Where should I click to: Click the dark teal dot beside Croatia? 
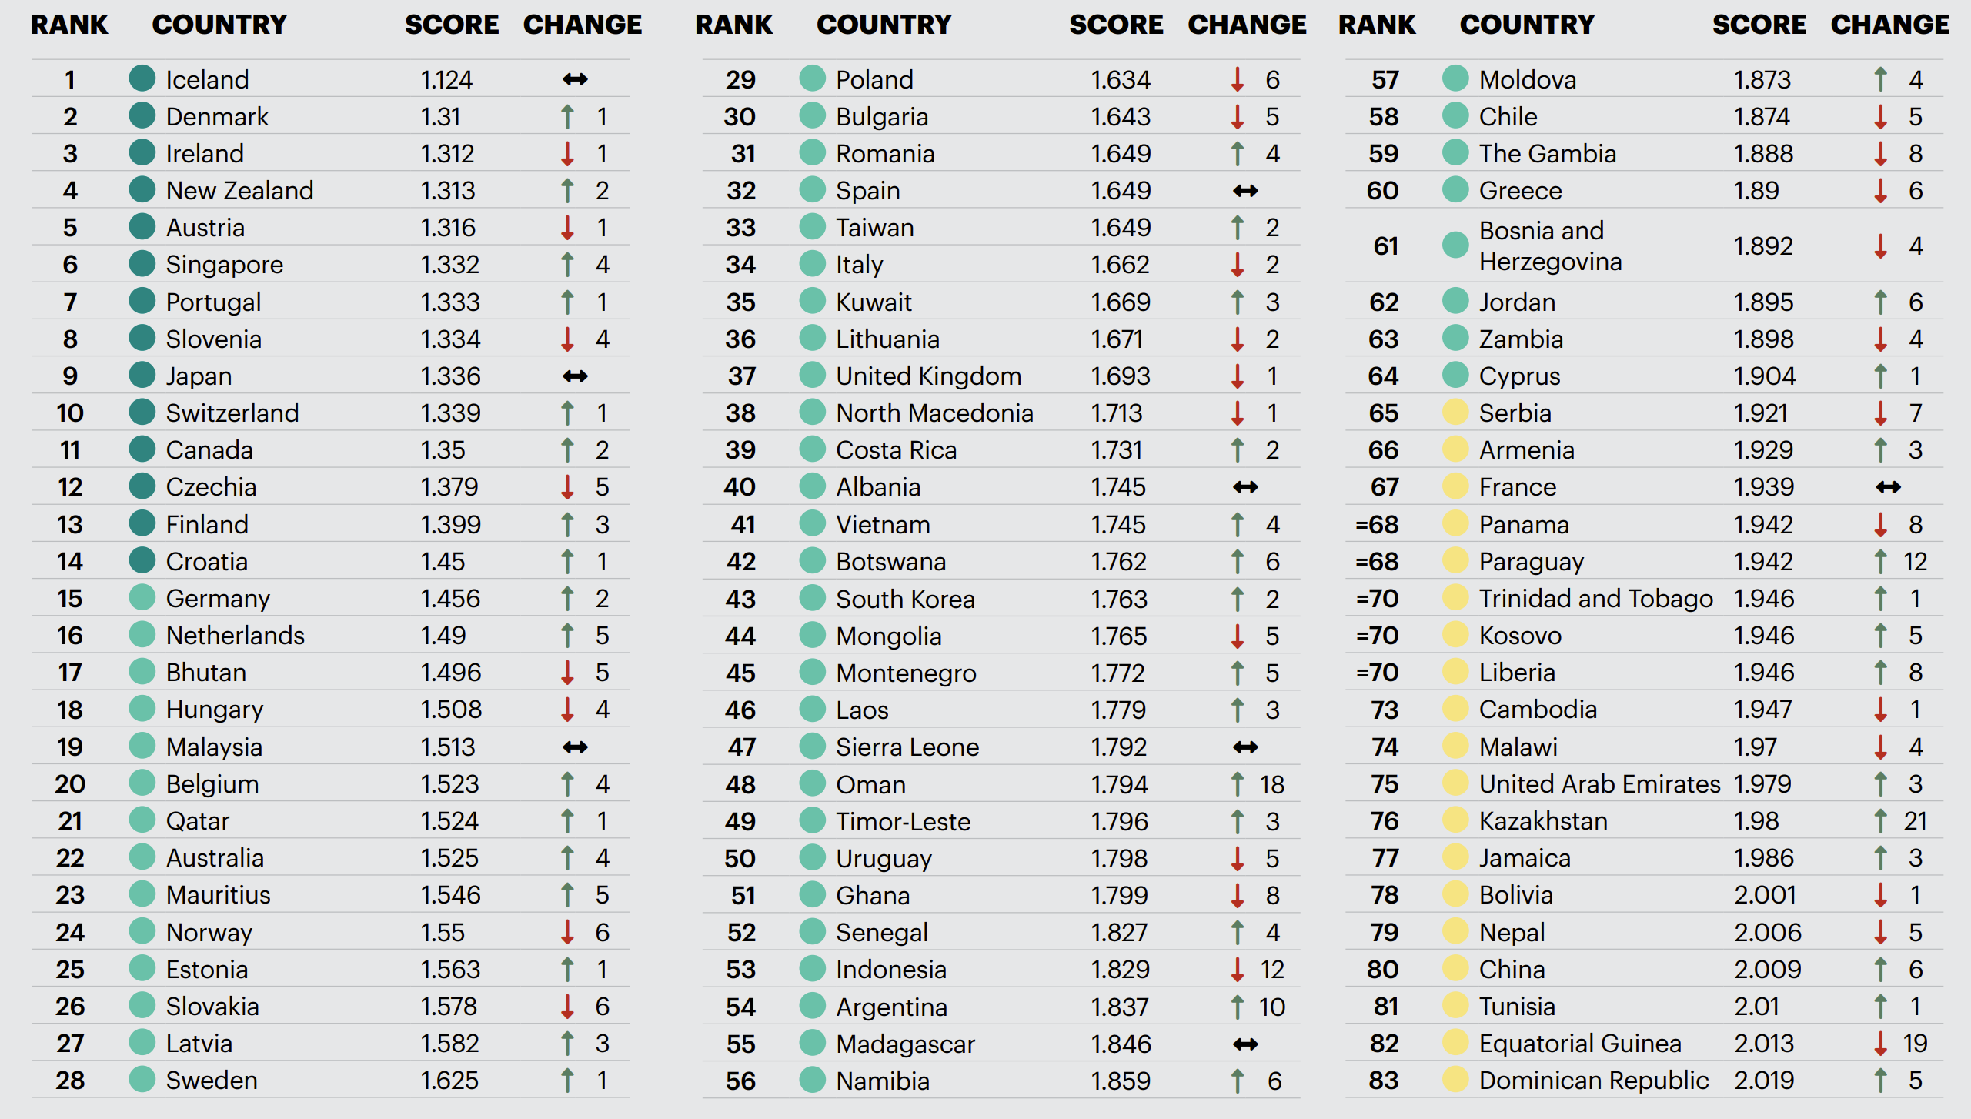pyautogui.click(x=142, y=560)
